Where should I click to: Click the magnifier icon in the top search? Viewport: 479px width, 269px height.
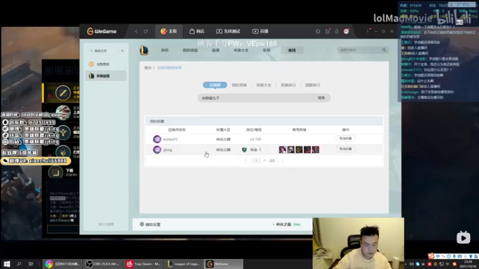click(x=384, y=50)
